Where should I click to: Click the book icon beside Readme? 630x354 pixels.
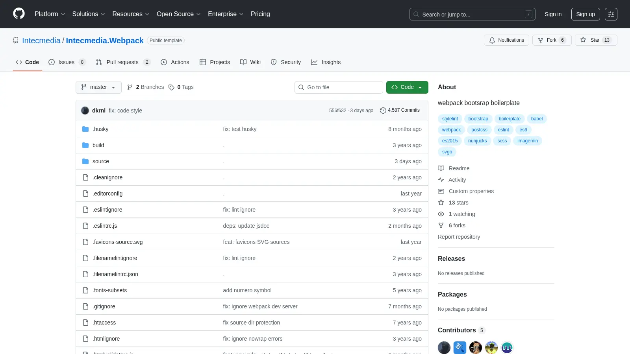441,168
